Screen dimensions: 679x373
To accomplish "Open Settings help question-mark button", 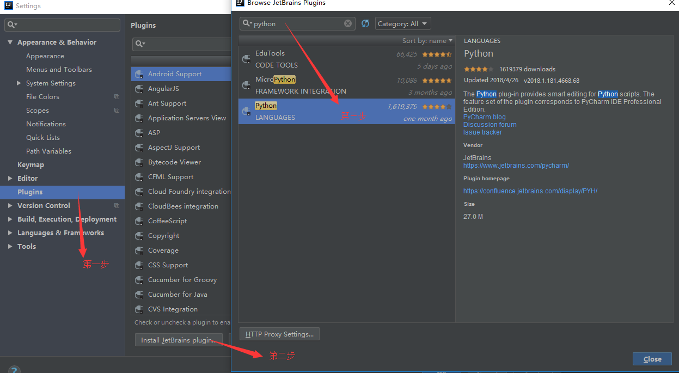I will pyautogui.click(x=14, y=370).
